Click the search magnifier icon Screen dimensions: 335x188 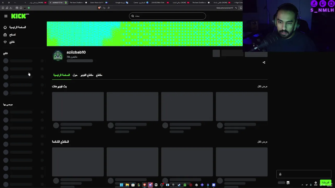[133, 16]
